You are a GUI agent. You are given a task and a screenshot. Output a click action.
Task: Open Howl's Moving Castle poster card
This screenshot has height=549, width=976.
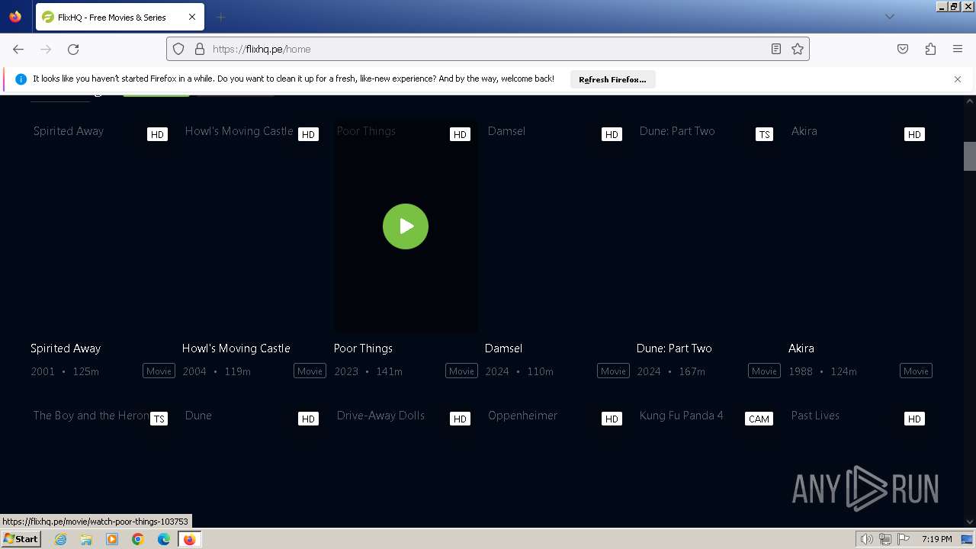point(254,226)
